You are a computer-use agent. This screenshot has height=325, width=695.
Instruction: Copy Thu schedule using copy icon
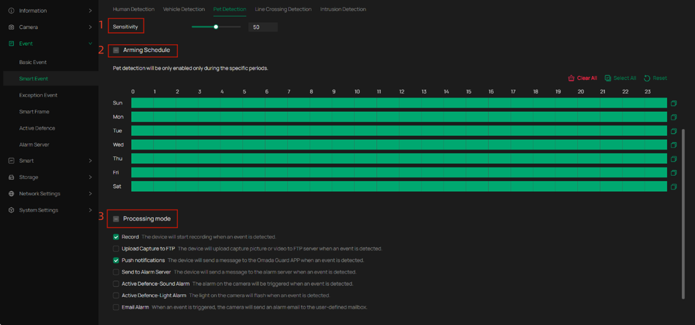tap(674, 159)
